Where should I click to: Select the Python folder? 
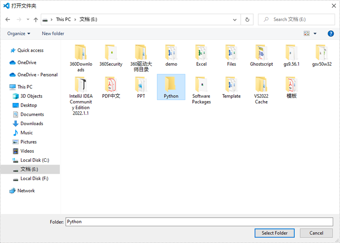171,87
